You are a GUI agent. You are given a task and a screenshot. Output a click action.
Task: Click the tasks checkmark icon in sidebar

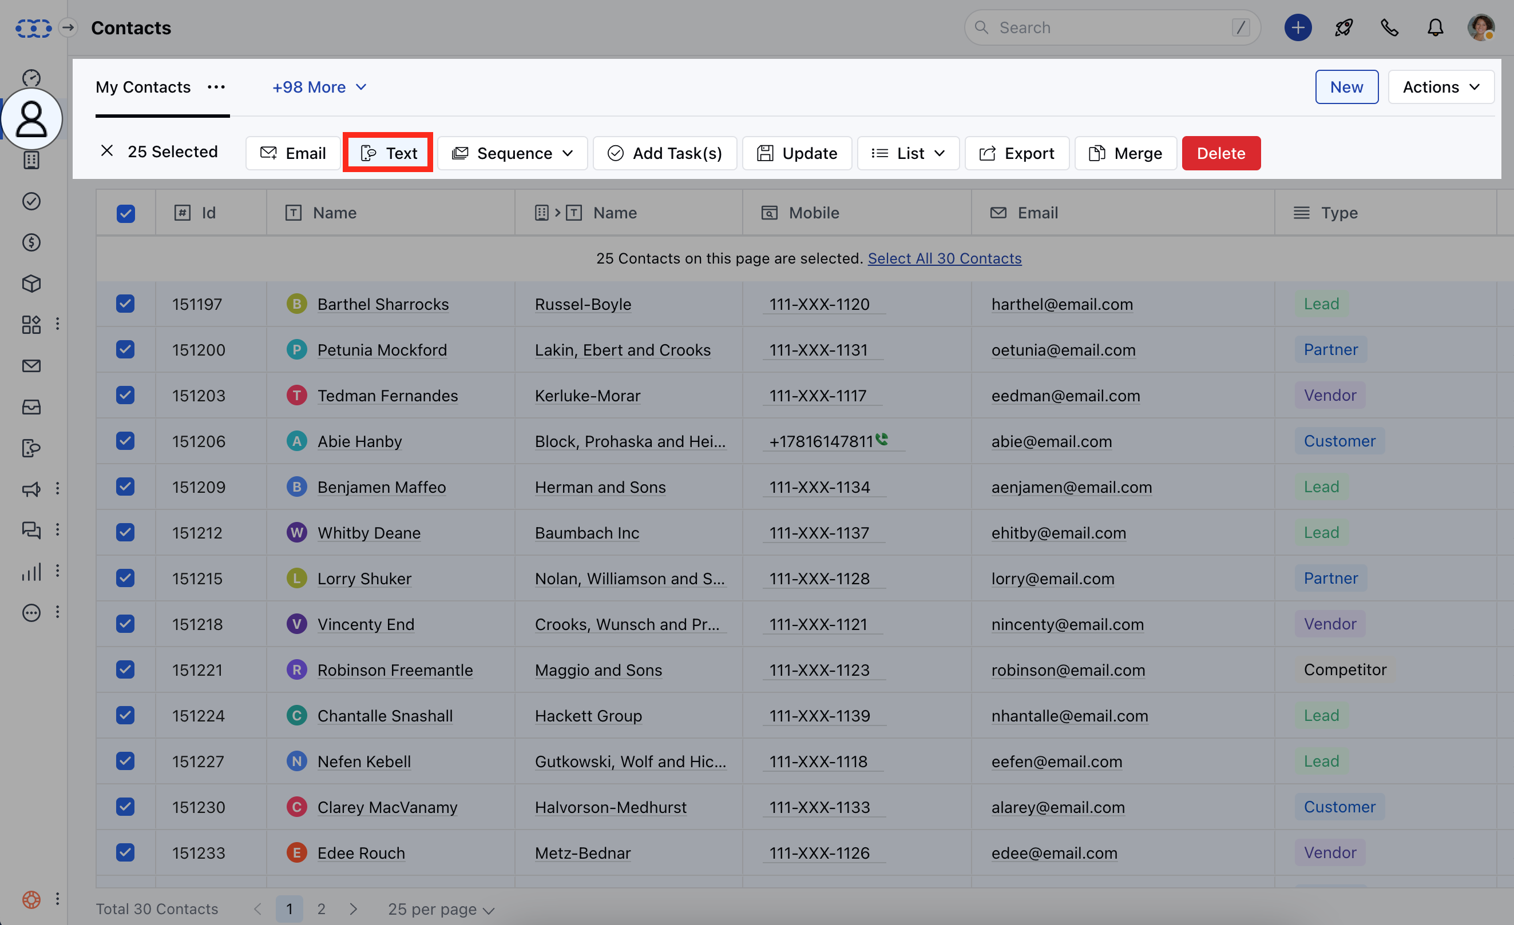pos(31,201)
